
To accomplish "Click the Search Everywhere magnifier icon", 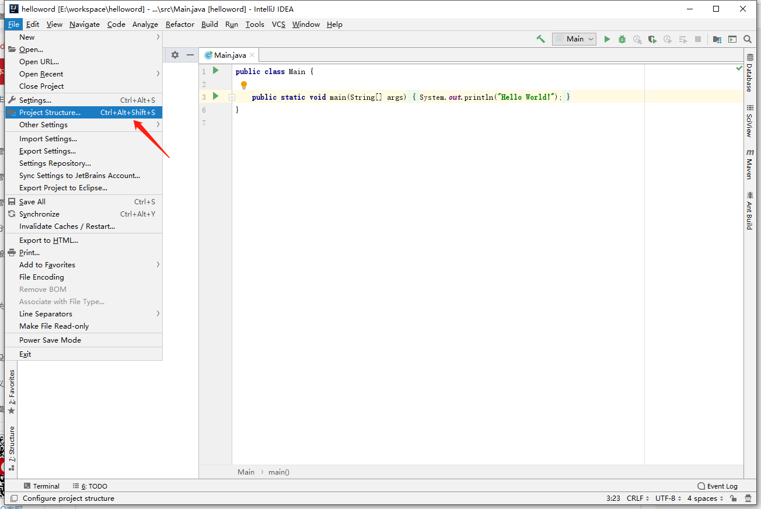I will click(x=748, y=39).
